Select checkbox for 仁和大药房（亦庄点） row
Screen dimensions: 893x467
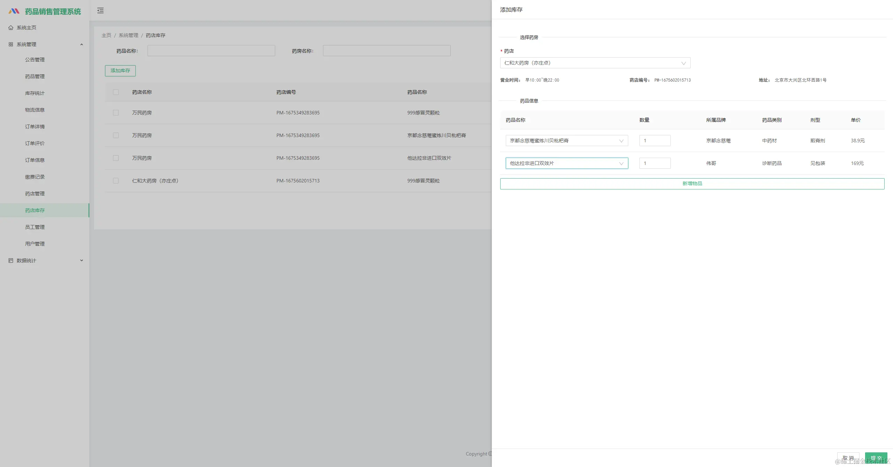[x=116, y=181]
